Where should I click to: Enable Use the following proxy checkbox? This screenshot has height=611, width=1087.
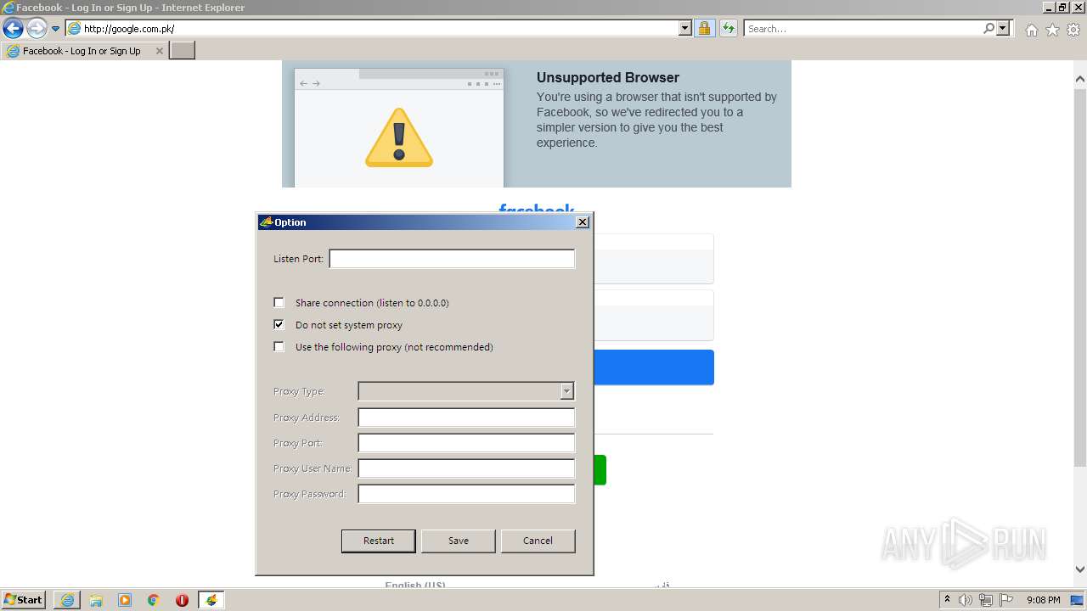279,346
